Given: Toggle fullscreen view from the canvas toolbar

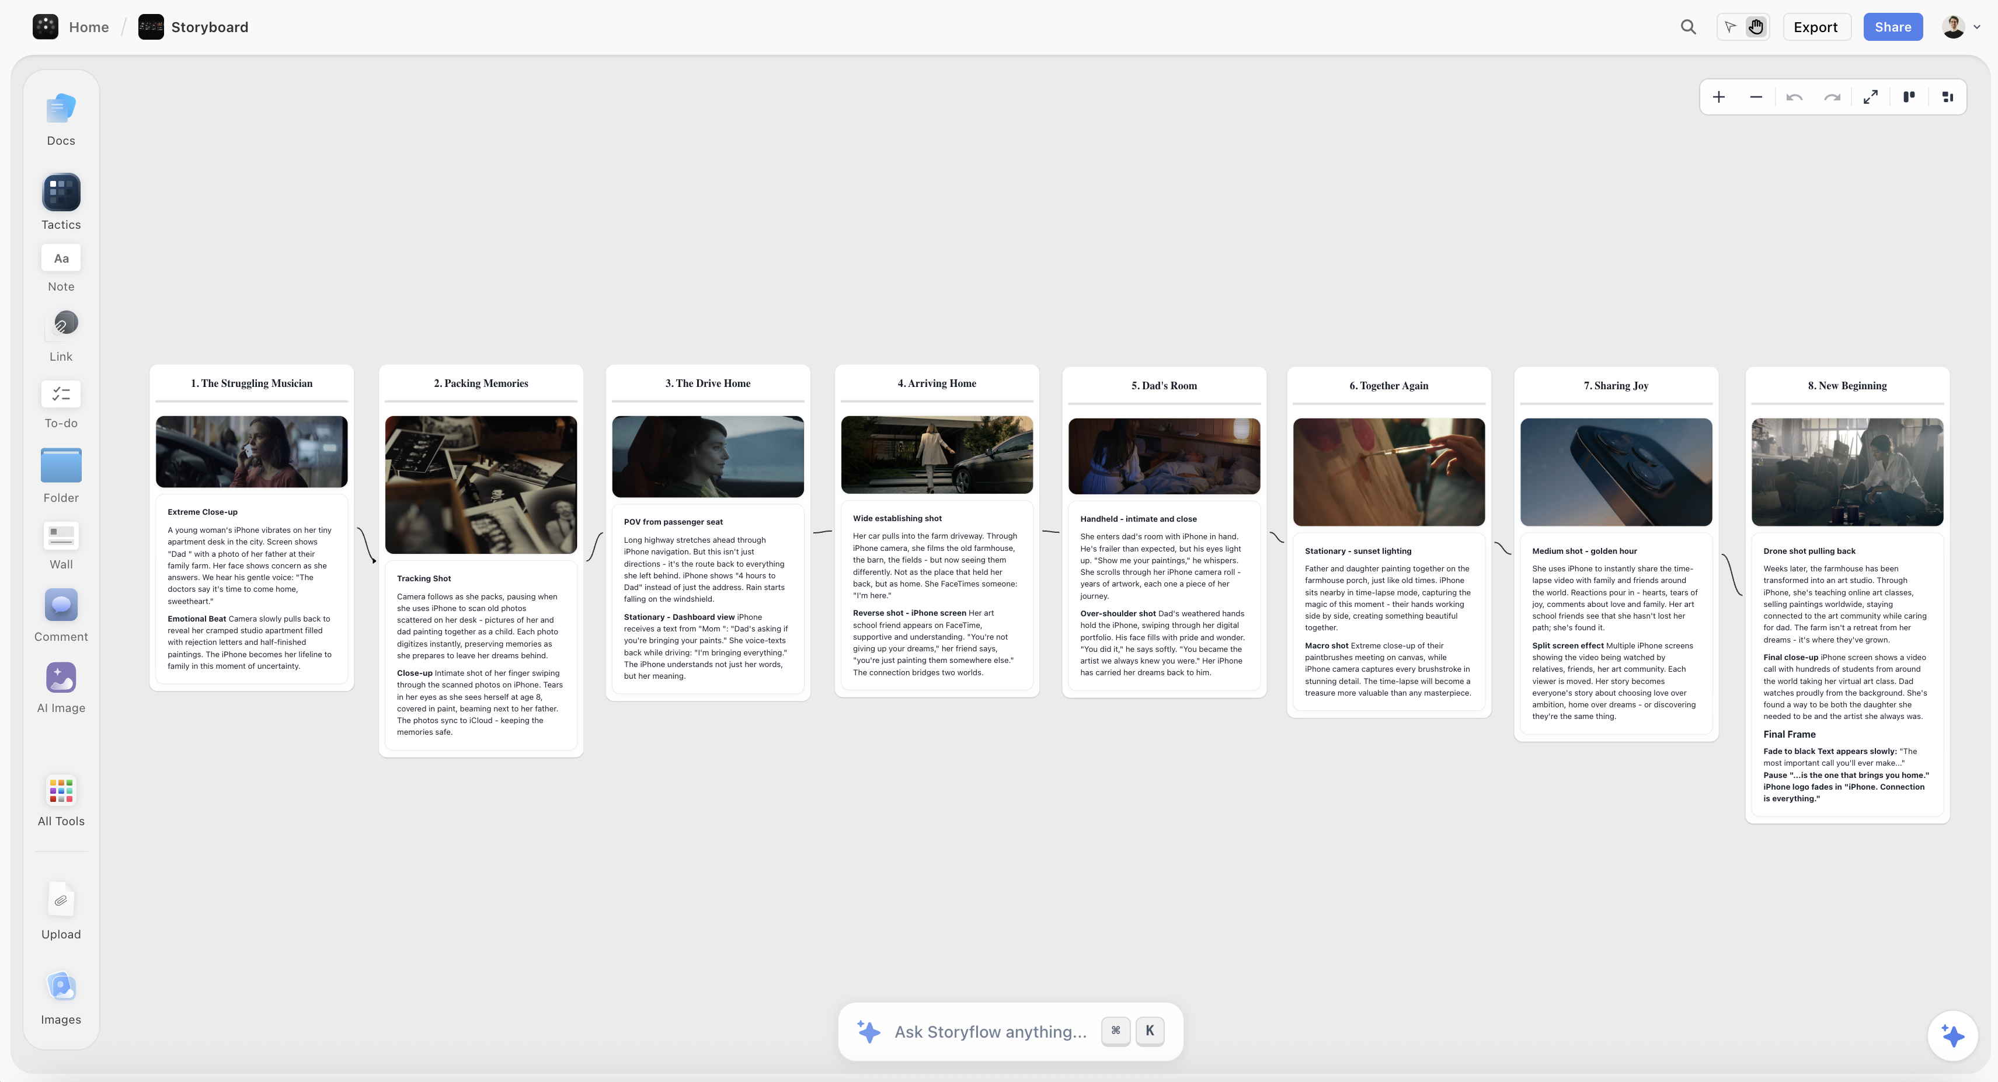Looking at the screenshot, I should click(x=1871, y=97).
